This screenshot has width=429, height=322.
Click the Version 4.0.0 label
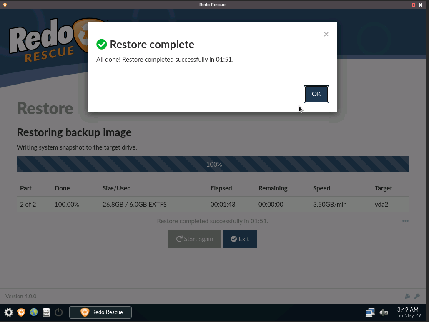[21, 296]
